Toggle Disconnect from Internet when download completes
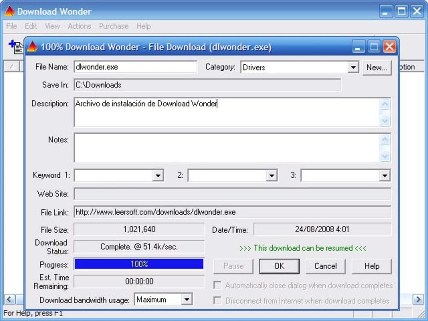Image resolution: width=428 pixels, height=321 pixels. (217, 301)
